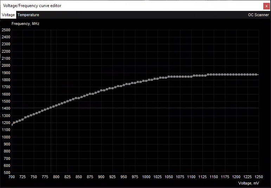Select the curve point at 1000 mV
271x188 pixels.
tap(146, 81)
